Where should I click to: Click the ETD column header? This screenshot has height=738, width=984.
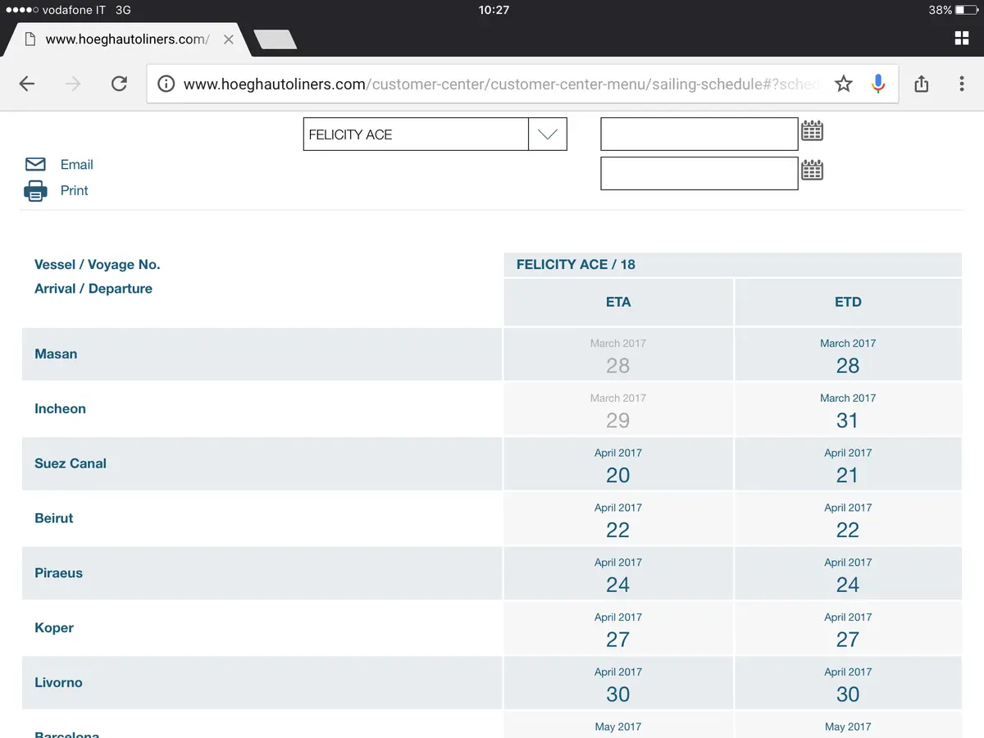click(x=848, y=303)
